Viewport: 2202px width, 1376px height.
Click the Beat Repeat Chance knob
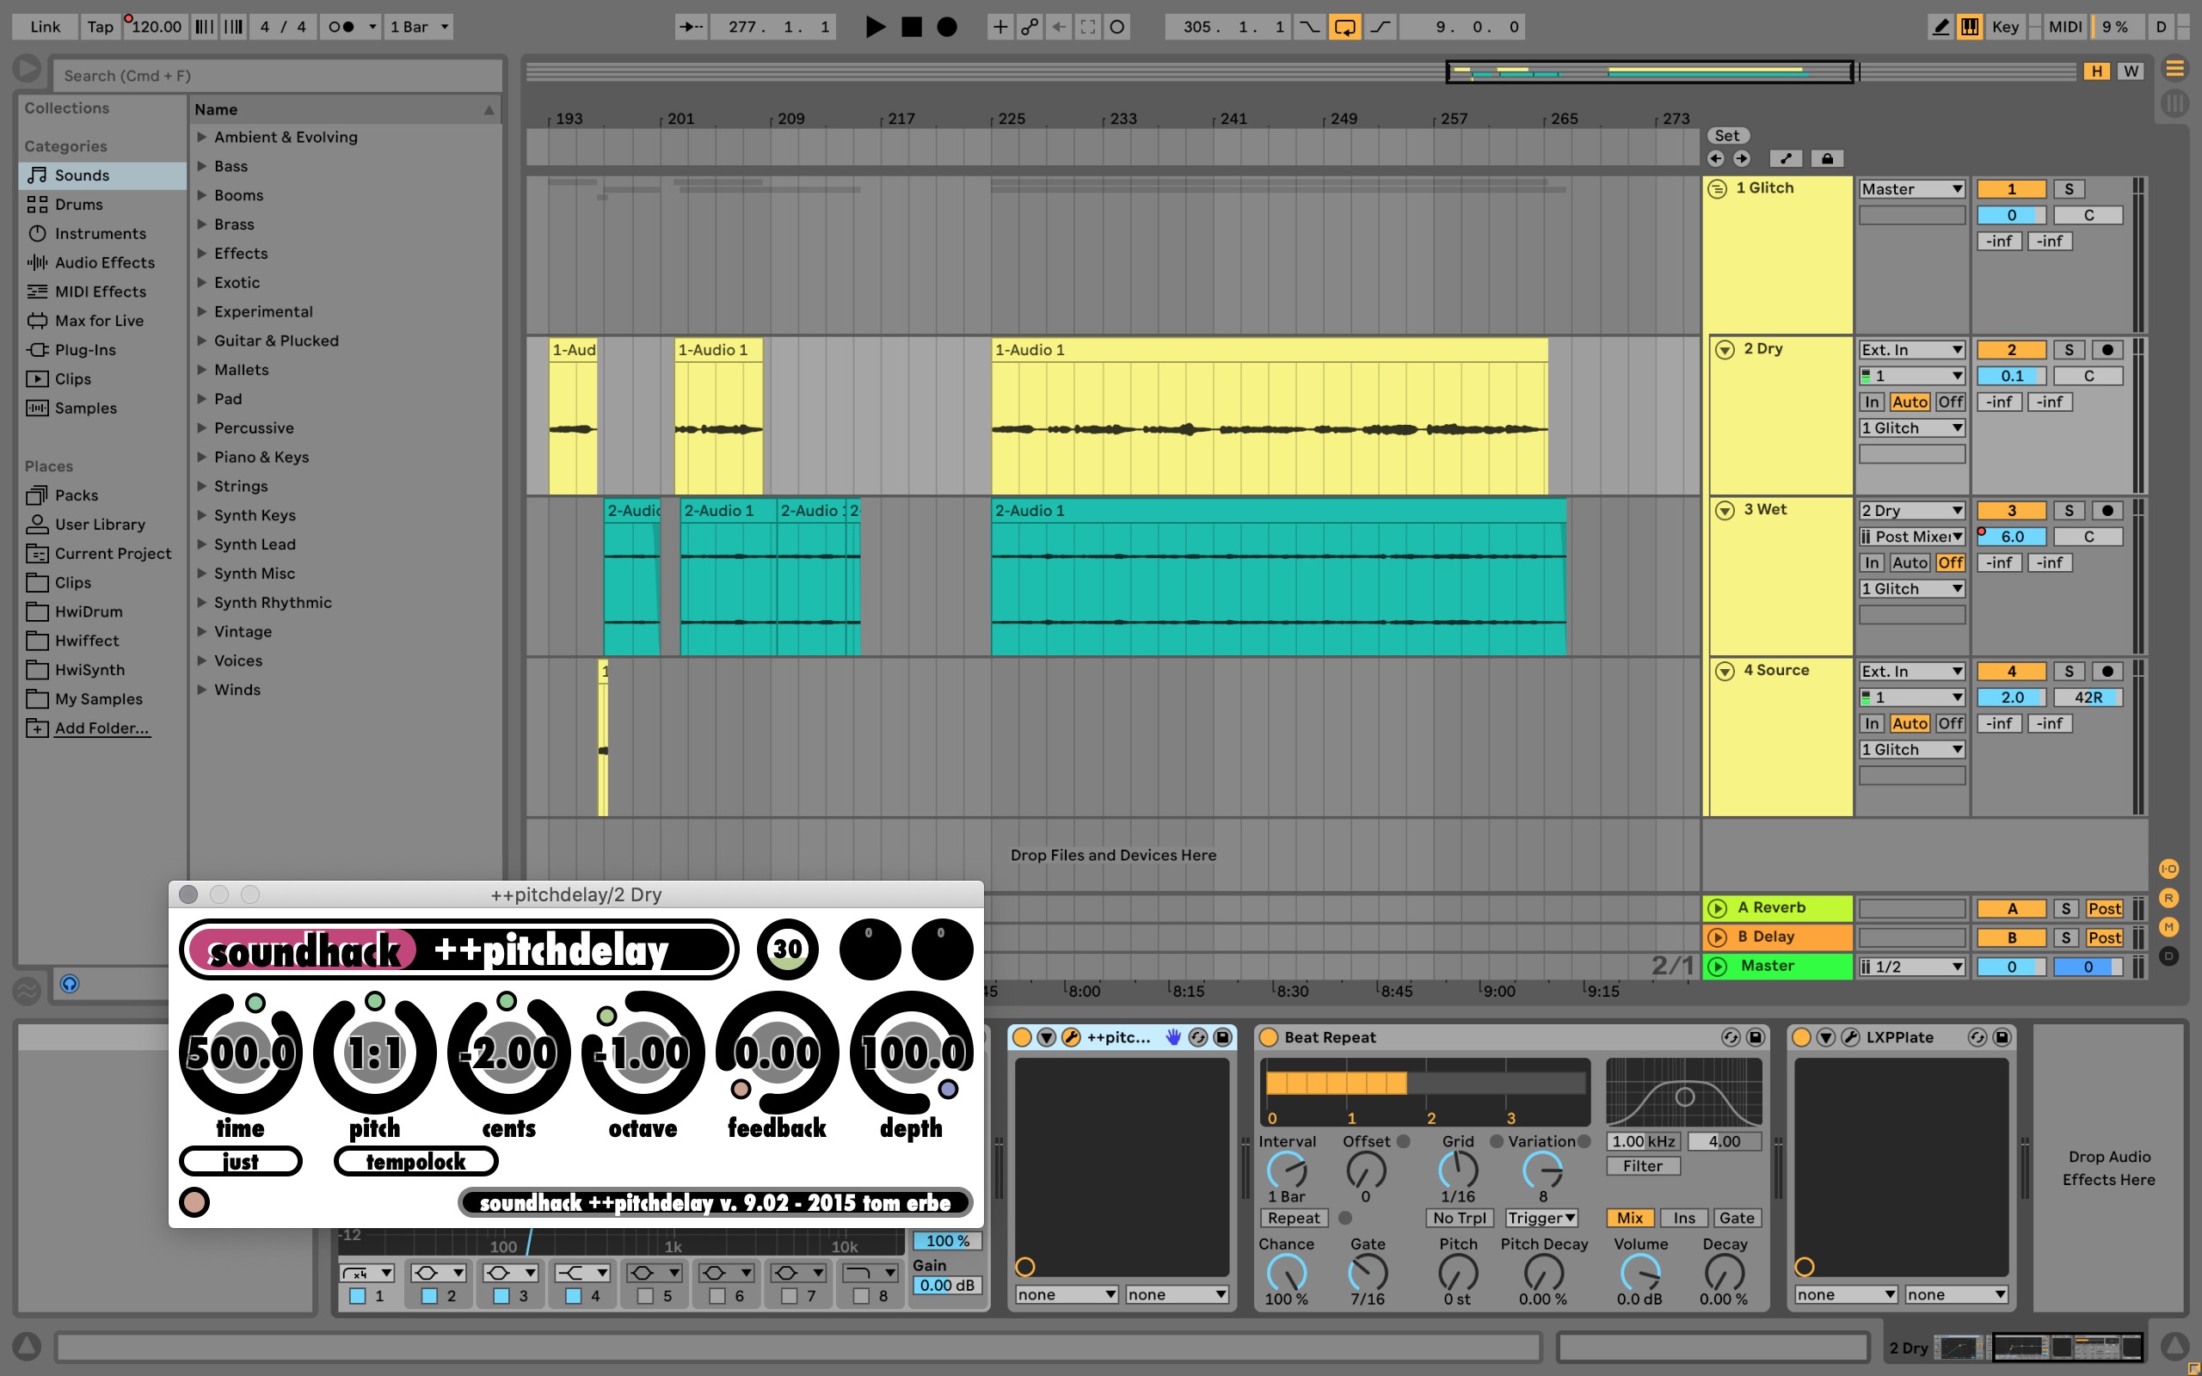[x=1286, y=1272]
